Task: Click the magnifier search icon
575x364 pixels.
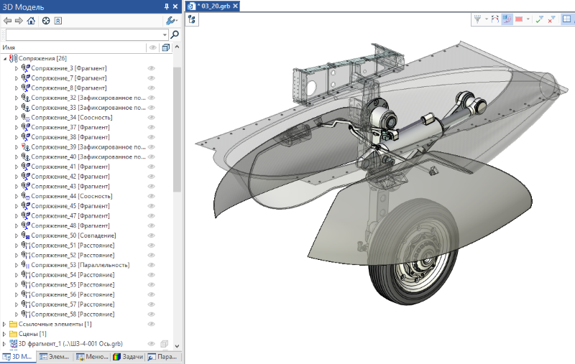Action: [x=175, y=34]
